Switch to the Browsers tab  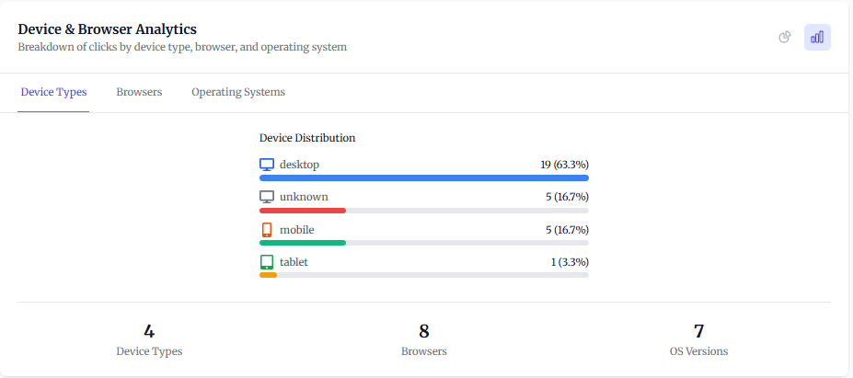coord(139,92)
